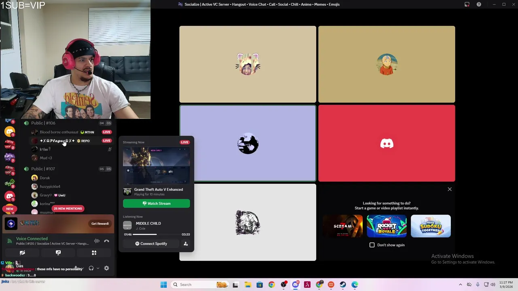Open the GTA stream preview thumbnail
Viewport: 518px width, 291px height.
[156, 166]
